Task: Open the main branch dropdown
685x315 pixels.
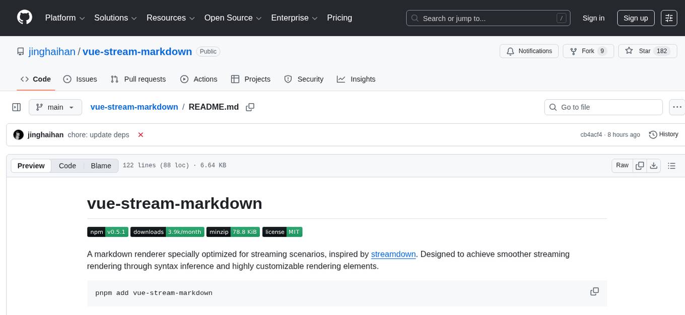Action: [55, 107]
